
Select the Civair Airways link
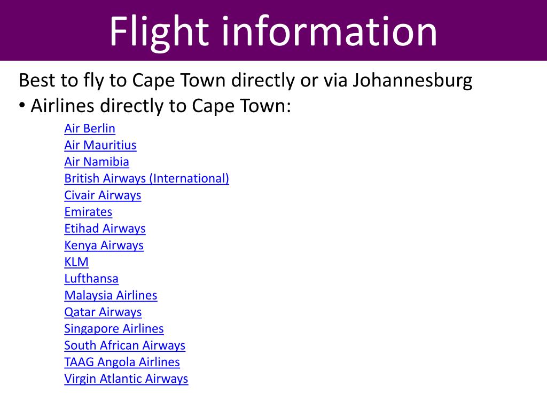pos(103,195)
